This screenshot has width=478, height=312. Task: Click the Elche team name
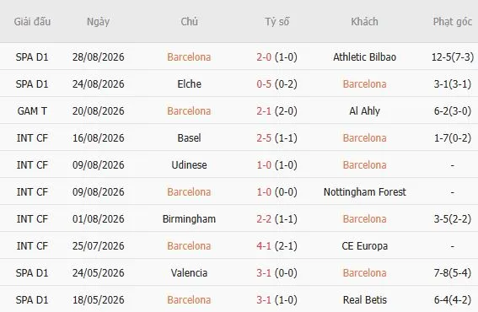point(189,83)
